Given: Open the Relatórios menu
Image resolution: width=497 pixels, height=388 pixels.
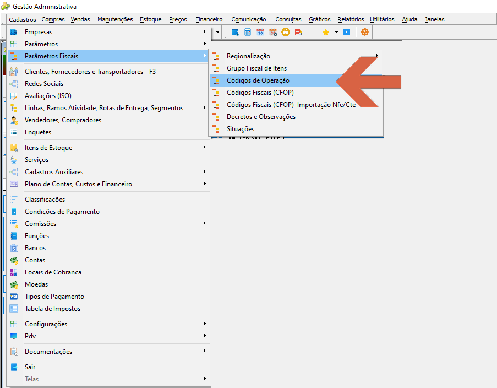Looking at the screenshot, I should (x=351, y=19).
